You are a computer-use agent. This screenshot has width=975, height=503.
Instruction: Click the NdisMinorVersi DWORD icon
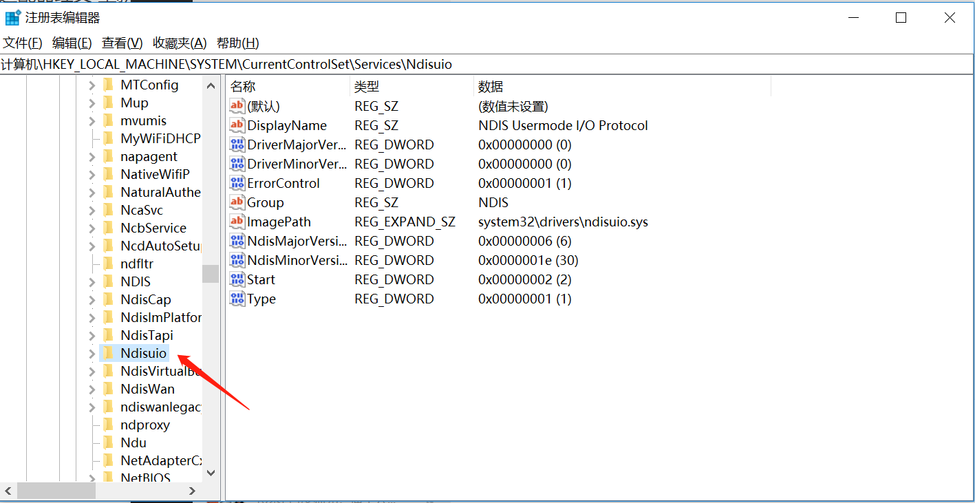click(x=237, y=260)
